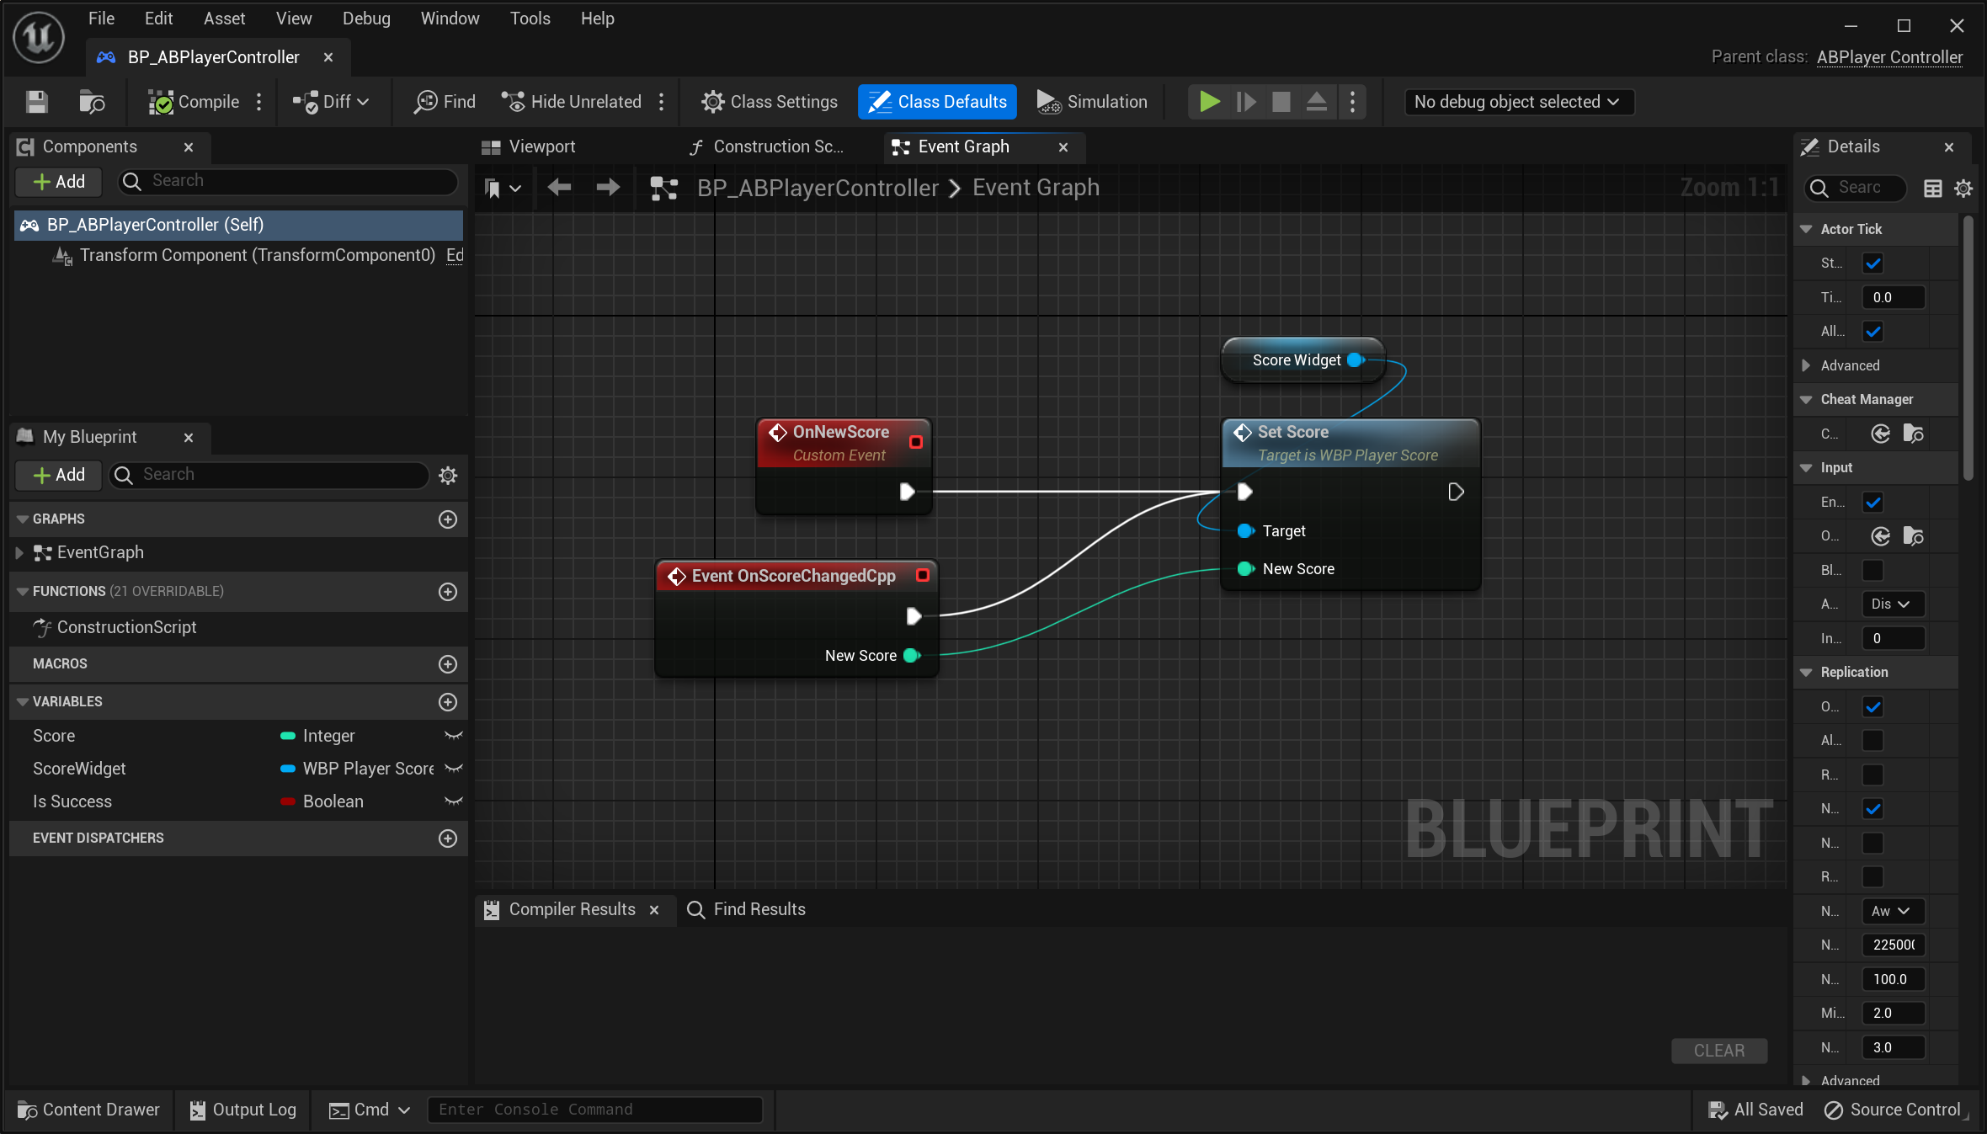Image resolution: width=1987 pixels, height=1134 pixels.
Task: Add a new variable
Action: point(448,702)
